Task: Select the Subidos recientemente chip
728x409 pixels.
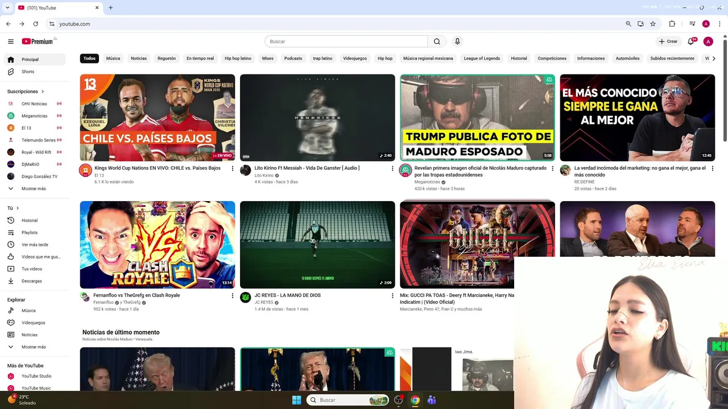Action: pos(672,59)
